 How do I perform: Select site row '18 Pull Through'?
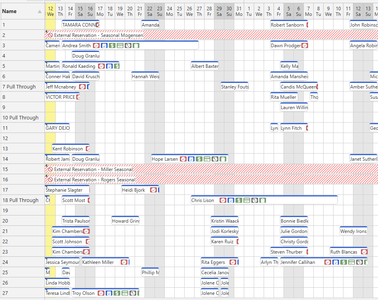coord(22,200)
